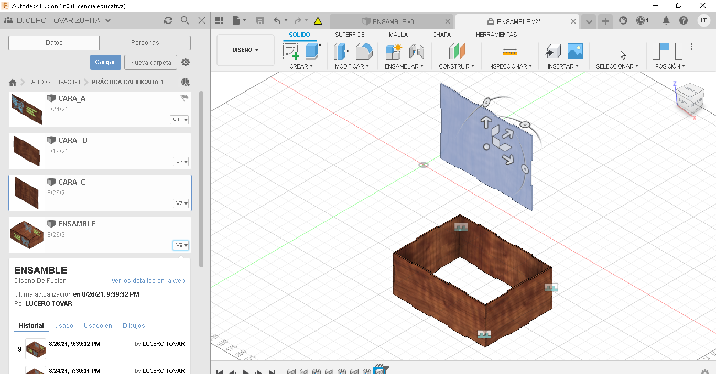Expand the INSPECCIONAR menu
Viewport: 716px width, 374px height.
[x=510, y=66]
